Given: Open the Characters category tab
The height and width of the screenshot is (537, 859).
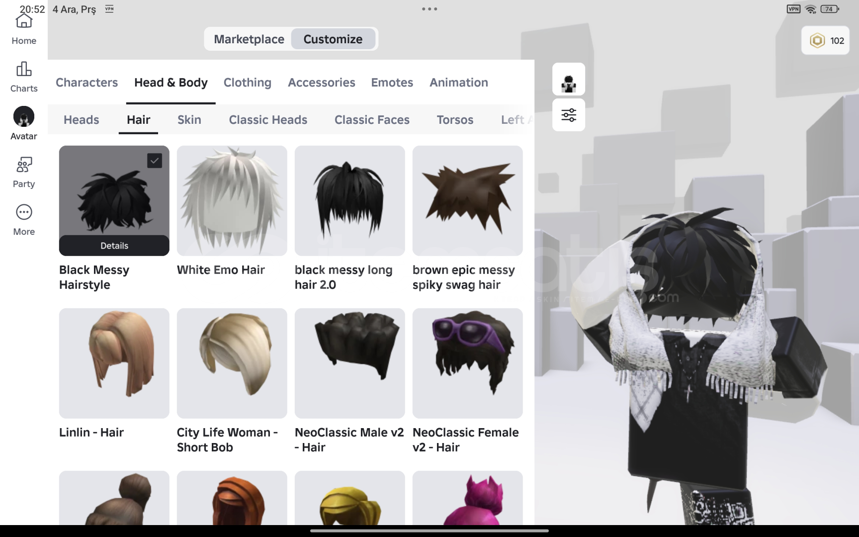Looking at the screenshot, I should pyautogui.click(x=87, y=83).
